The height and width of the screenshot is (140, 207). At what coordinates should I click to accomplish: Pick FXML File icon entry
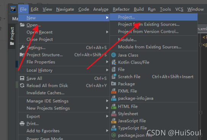coord(114,91)
